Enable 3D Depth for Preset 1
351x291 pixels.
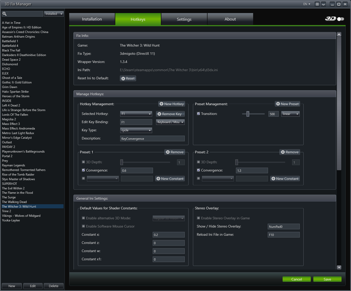83,162
